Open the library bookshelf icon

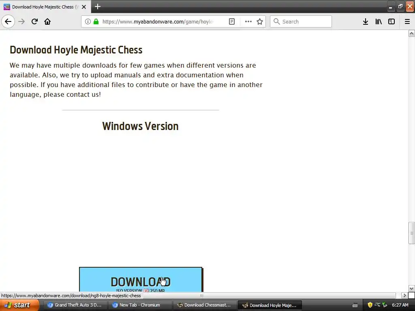tap(379, 21)
